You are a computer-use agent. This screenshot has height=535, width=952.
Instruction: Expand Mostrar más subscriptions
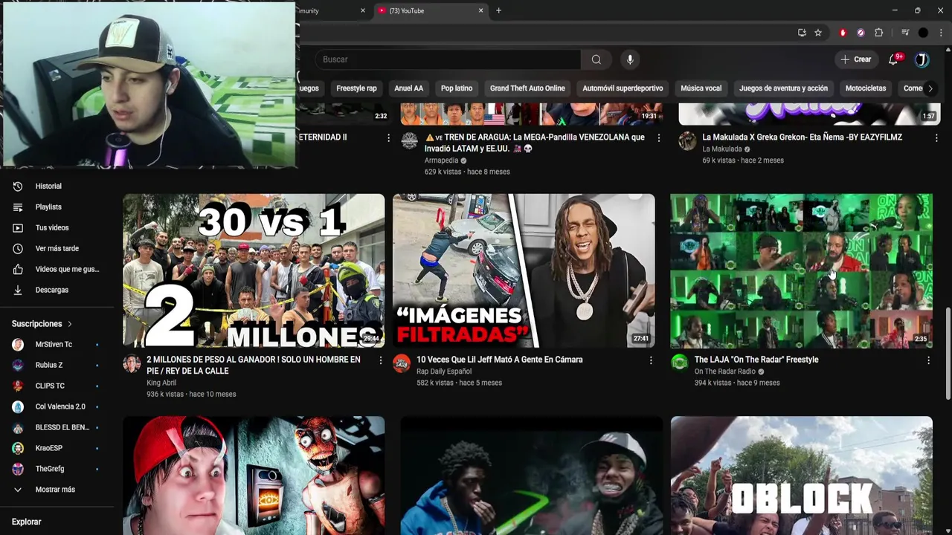pyautogui.click(x=57, y=490)
